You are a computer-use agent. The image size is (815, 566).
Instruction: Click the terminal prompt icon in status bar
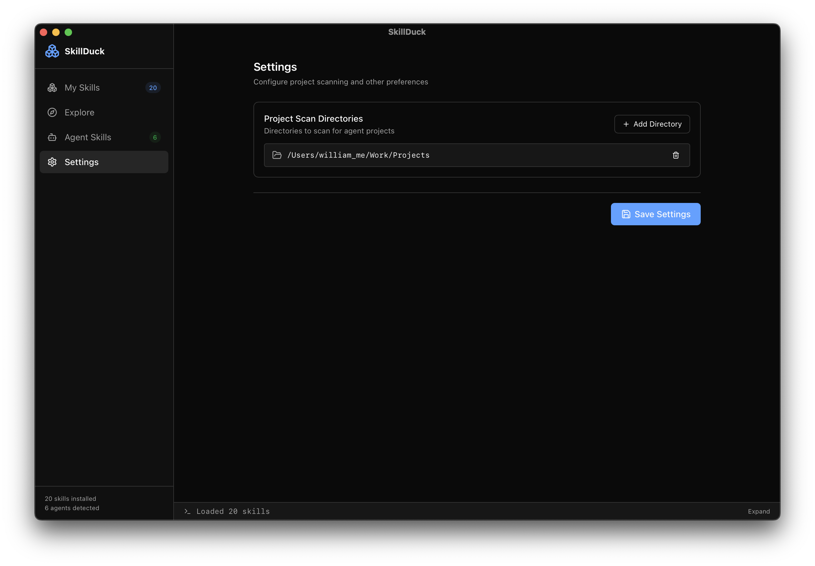(187, 511)
